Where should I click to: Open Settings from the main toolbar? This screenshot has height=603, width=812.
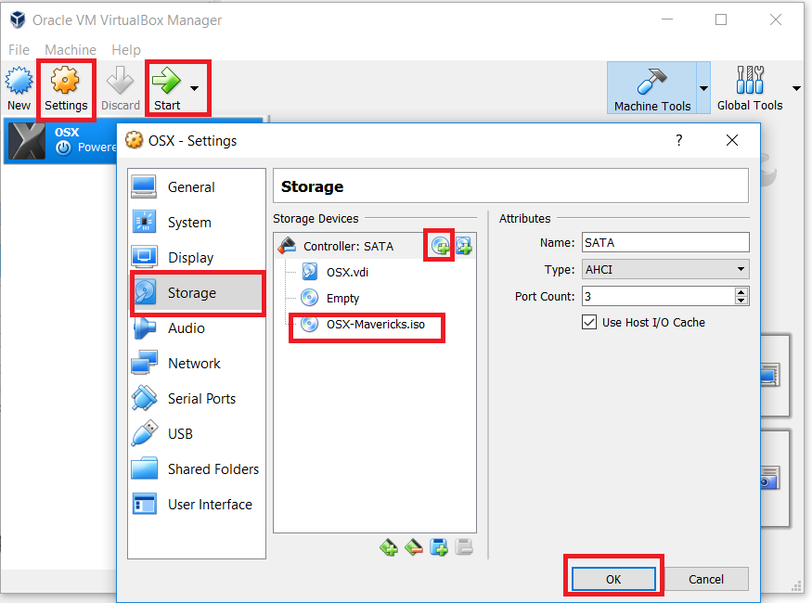coord(66,88)
